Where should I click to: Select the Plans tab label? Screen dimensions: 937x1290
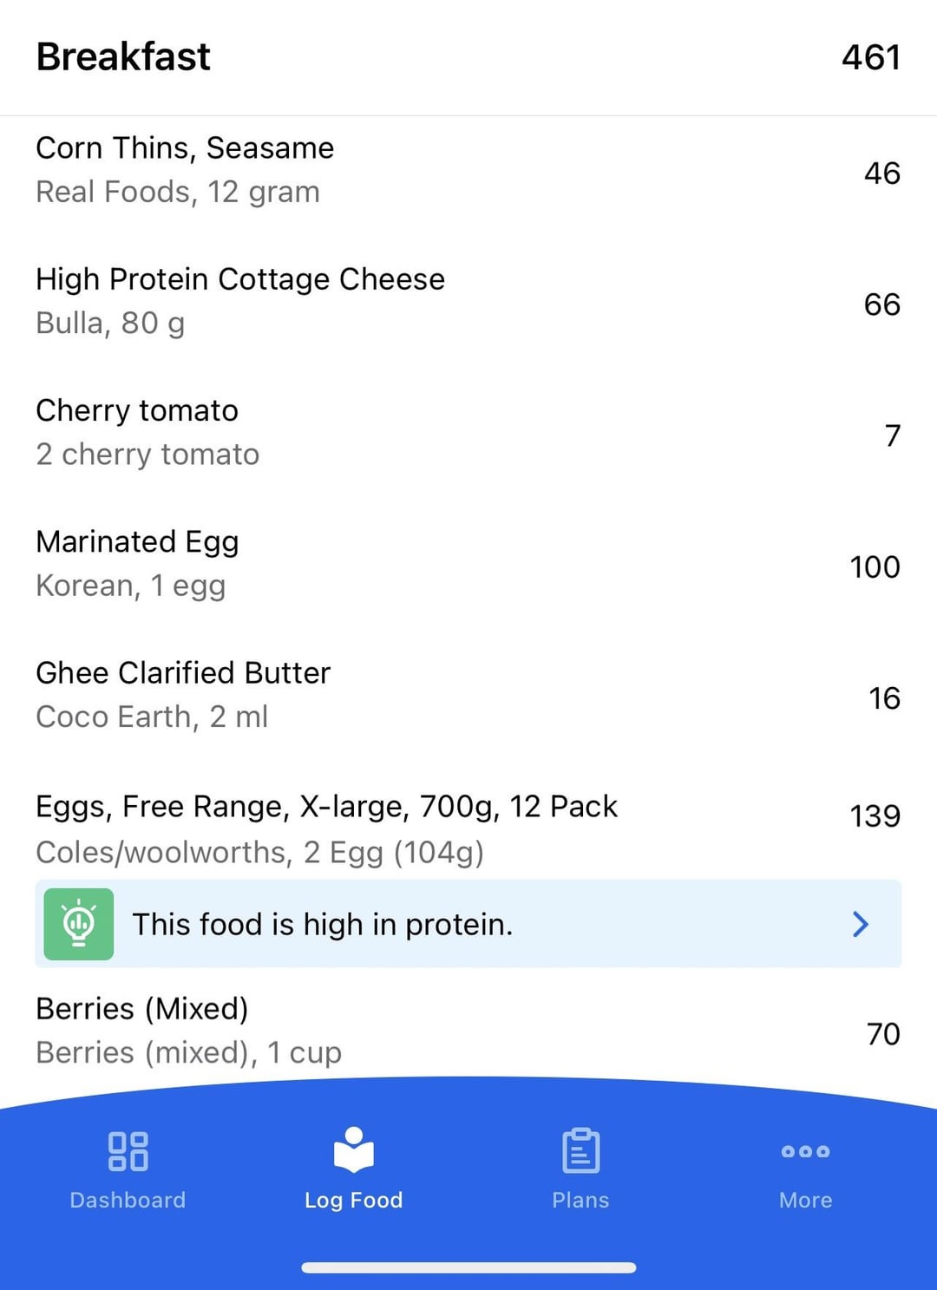tap(580, 1200)
